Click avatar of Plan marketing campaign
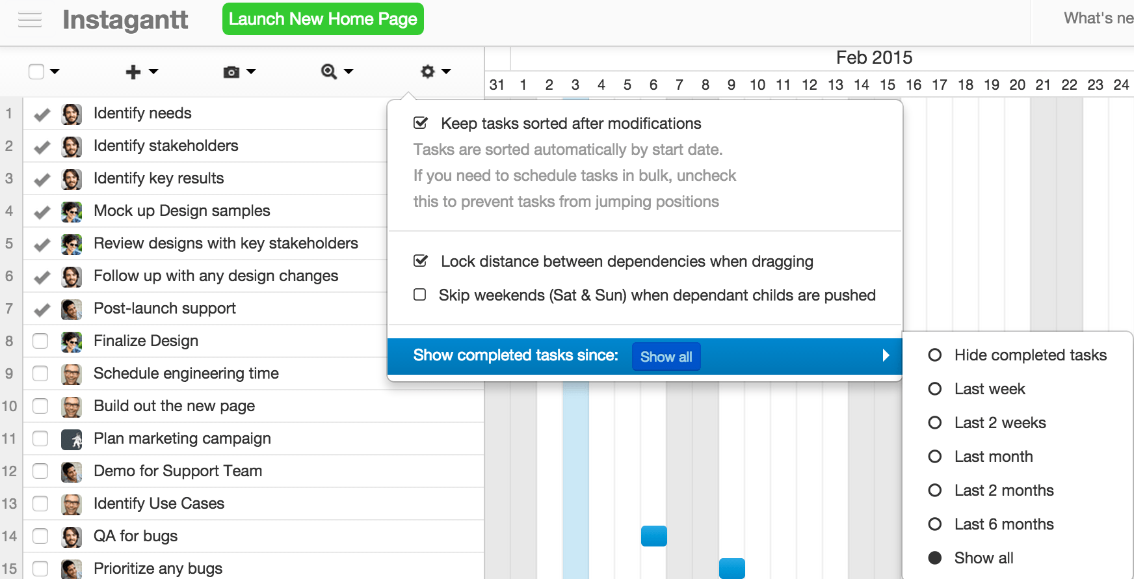The width and height of the screenshot is (1134, 579). (x=72, y=439)
